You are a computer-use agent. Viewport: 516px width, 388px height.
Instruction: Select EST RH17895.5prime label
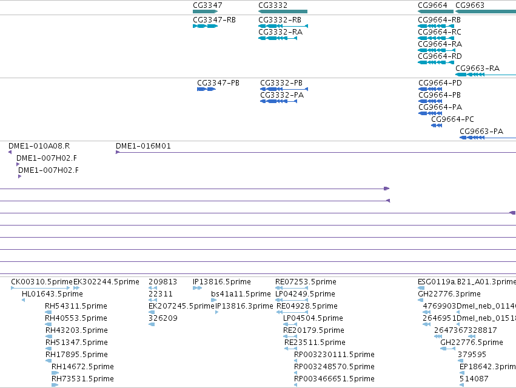pyautogui.click(x=76, y=355)
